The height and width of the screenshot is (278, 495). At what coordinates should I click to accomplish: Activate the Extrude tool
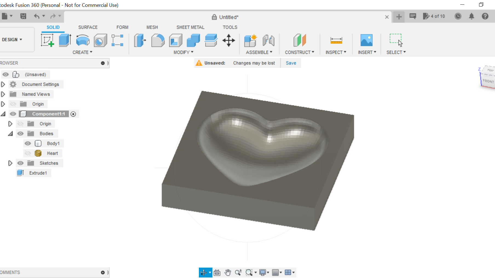point(65,40)
